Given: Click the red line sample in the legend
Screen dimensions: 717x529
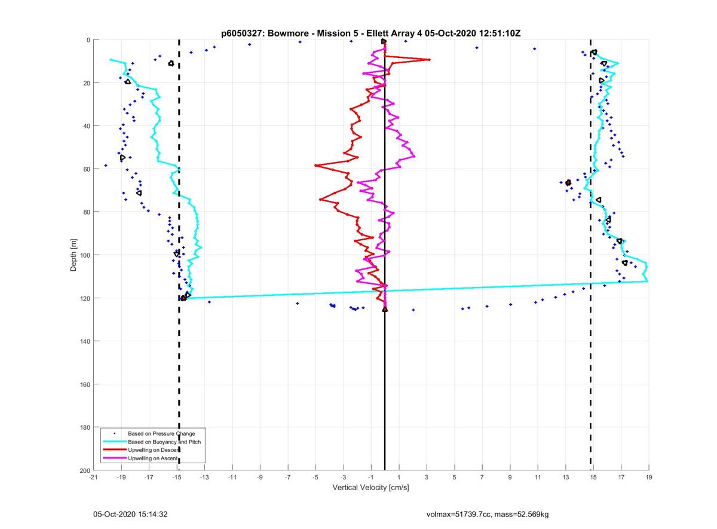Looking at the screenshot, I should (x=114, y=450).
